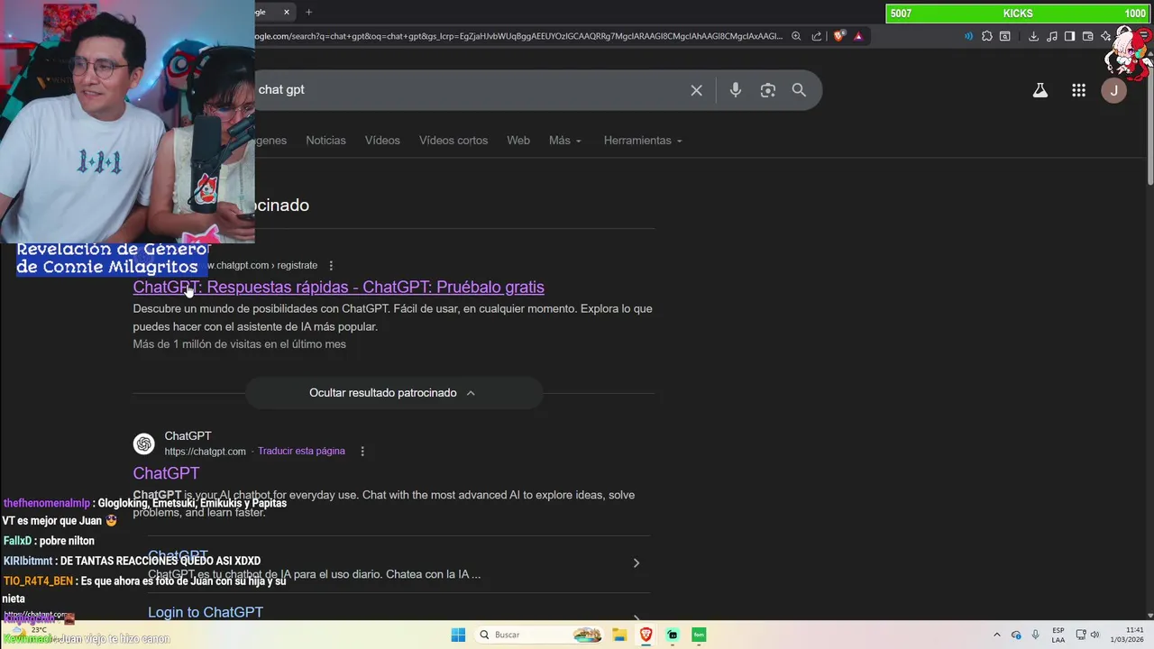Open File Explorer from taskbar

click(619, 635)
